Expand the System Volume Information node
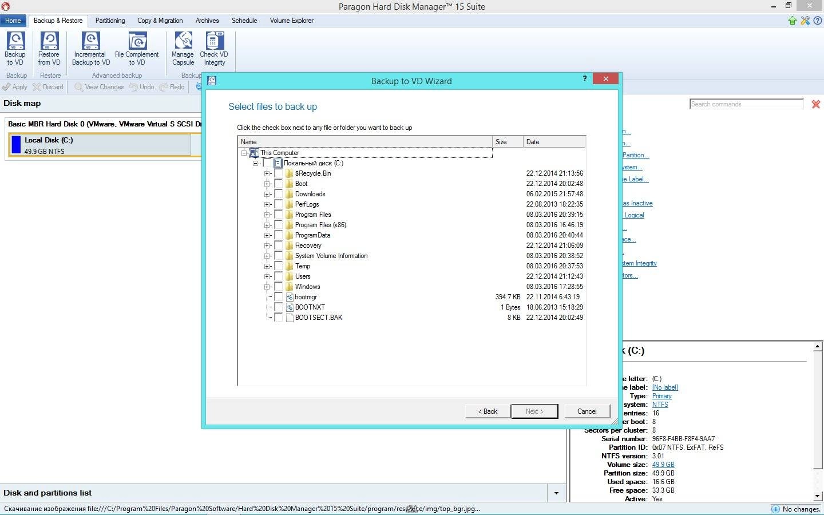Viewport: 824px width, 515px height. 267,256
